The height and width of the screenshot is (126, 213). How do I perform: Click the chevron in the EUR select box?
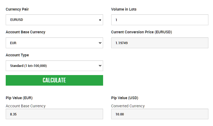click(100, 43)
